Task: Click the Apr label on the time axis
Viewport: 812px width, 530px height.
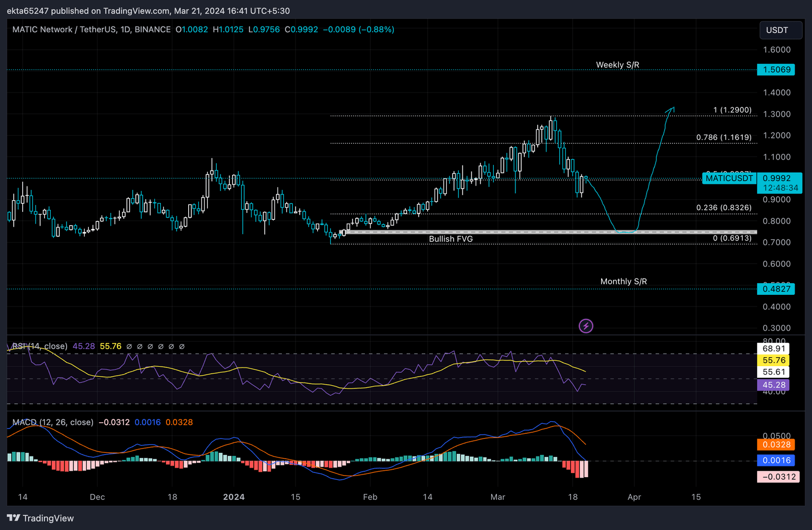Action: [x=634, y=497]
